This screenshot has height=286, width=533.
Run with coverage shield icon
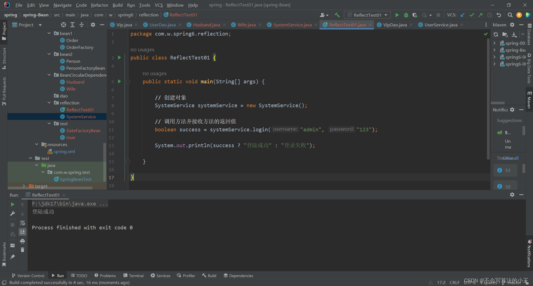pyautogui.click(x=415, y=15)
